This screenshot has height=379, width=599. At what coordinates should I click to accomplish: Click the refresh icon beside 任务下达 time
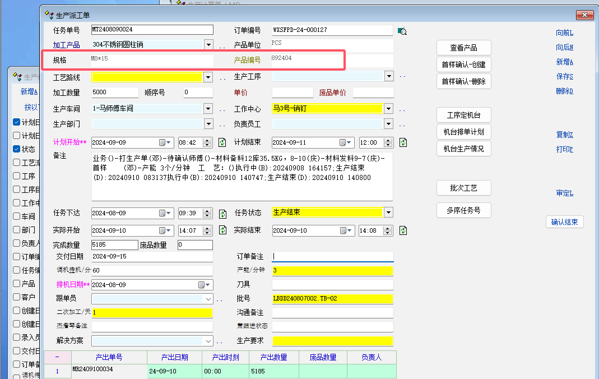(222, 214)
